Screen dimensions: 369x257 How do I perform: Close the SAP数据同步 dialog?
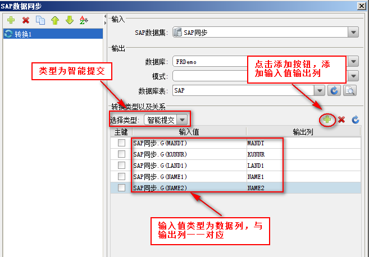click(361, 6)
